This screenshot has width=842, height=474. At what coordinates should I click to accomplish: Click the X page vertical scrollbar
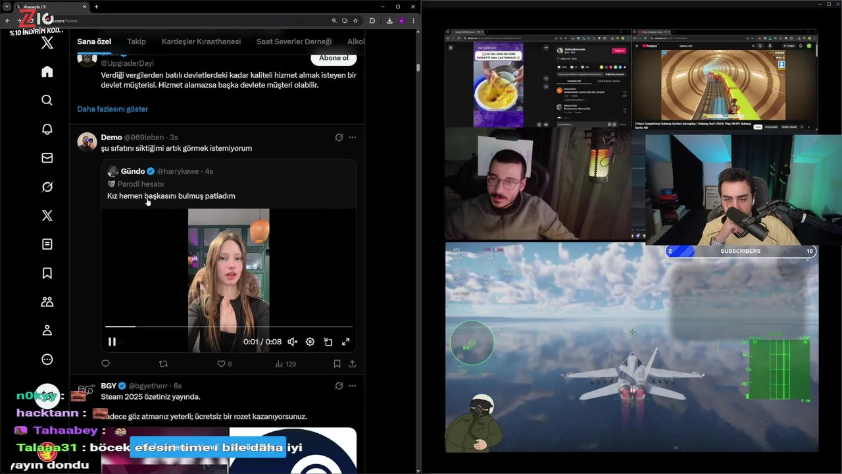click(418, 68)
